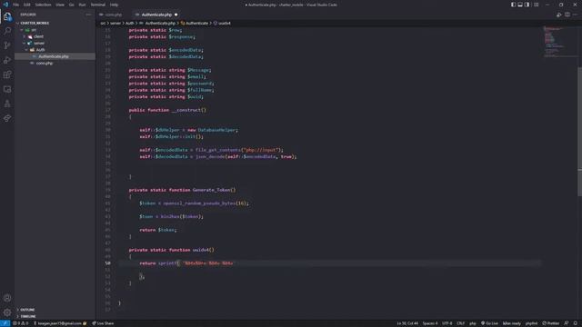582x327 pixels.
Task: Click the Prettier status bar item
Action: coord(550,323)
